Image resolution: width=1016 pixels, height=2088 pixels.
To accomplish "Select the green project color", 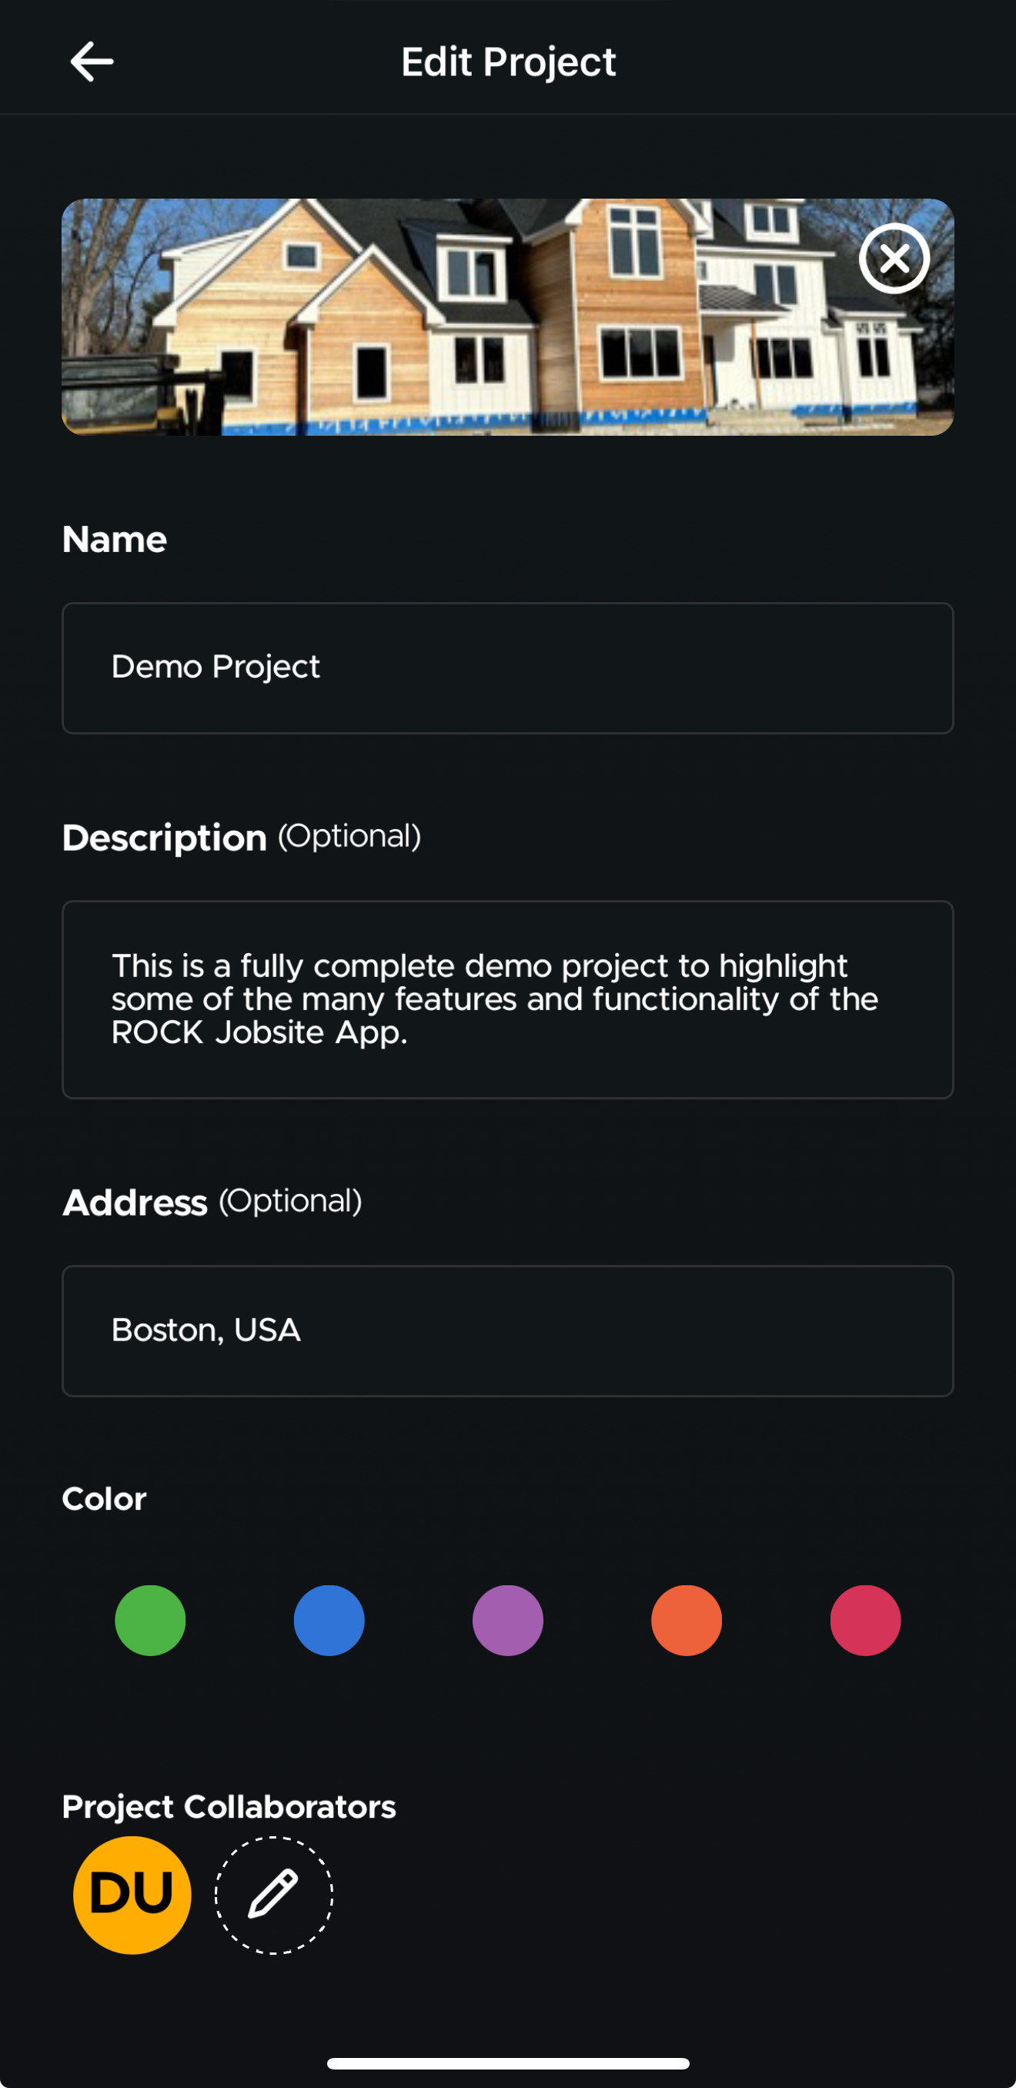I will point(150,1621).
